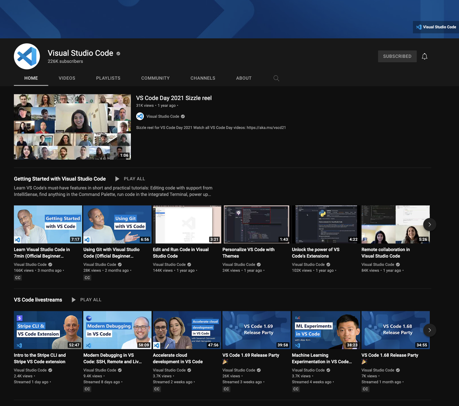Screen dimensions: 459x406
Task: Click small channel icon under Sizzle reel title
Action: click(x=140, y=116)
